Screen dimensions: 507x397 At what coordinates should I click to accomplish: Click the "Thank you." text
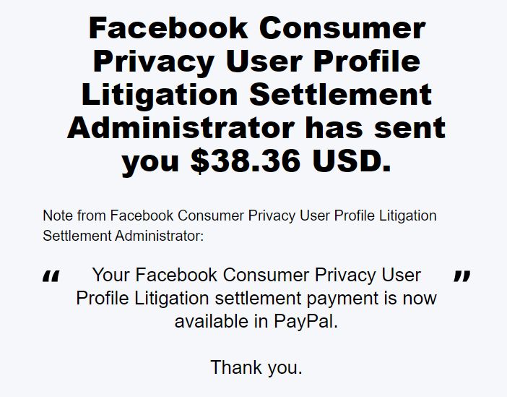coord(256,368)
